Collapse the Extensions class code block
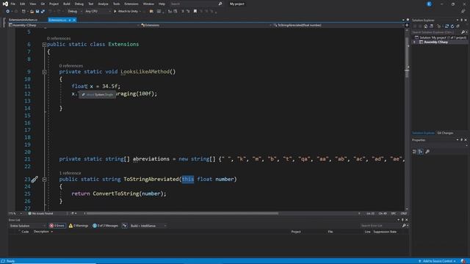This screenshot has width=470, height=264. coord(44,45)
